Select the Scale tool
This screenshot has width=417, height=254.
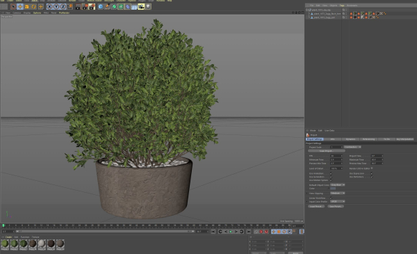[27, 7]
